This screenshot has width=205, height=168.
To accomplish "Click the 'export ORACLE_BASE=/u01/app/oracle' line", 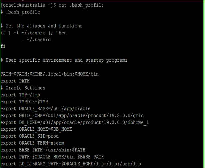I will click(45, 109).
